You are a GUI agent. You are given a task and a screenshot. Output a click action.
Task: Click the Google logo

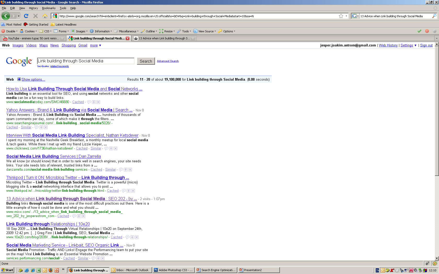[19, 61]
